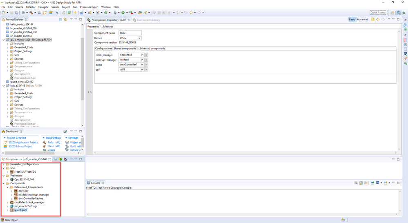408x223 pixels.
Task: Open the Processor Expert menu
Action: click(89, 7)
